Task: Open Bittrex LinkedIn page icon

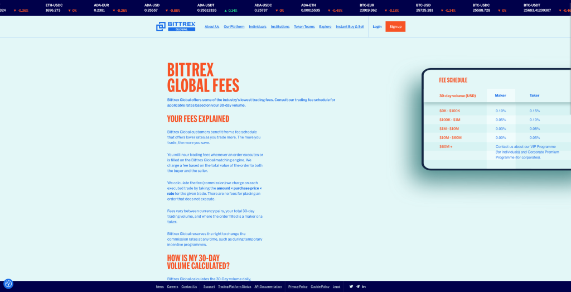Action: tap(364, 286)
